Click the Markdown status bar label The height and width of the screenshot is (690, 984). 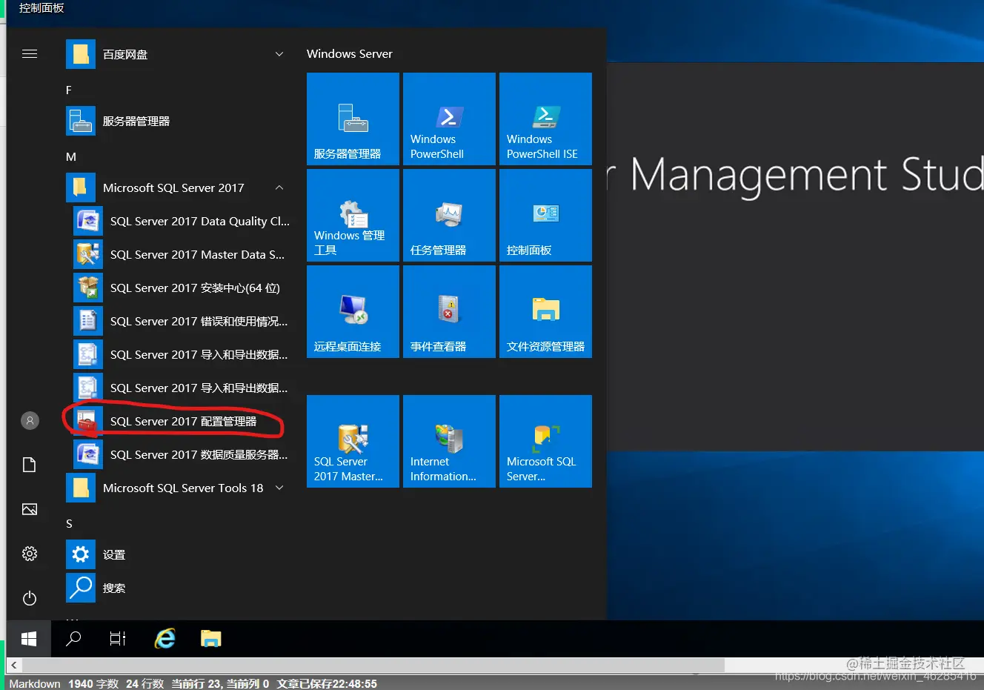pyautogui.click(x=35, y=683)
